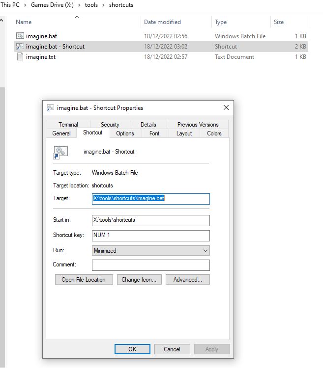
Task: Expand breadcrumb arrow after This PC
Action: coord(25,5)
